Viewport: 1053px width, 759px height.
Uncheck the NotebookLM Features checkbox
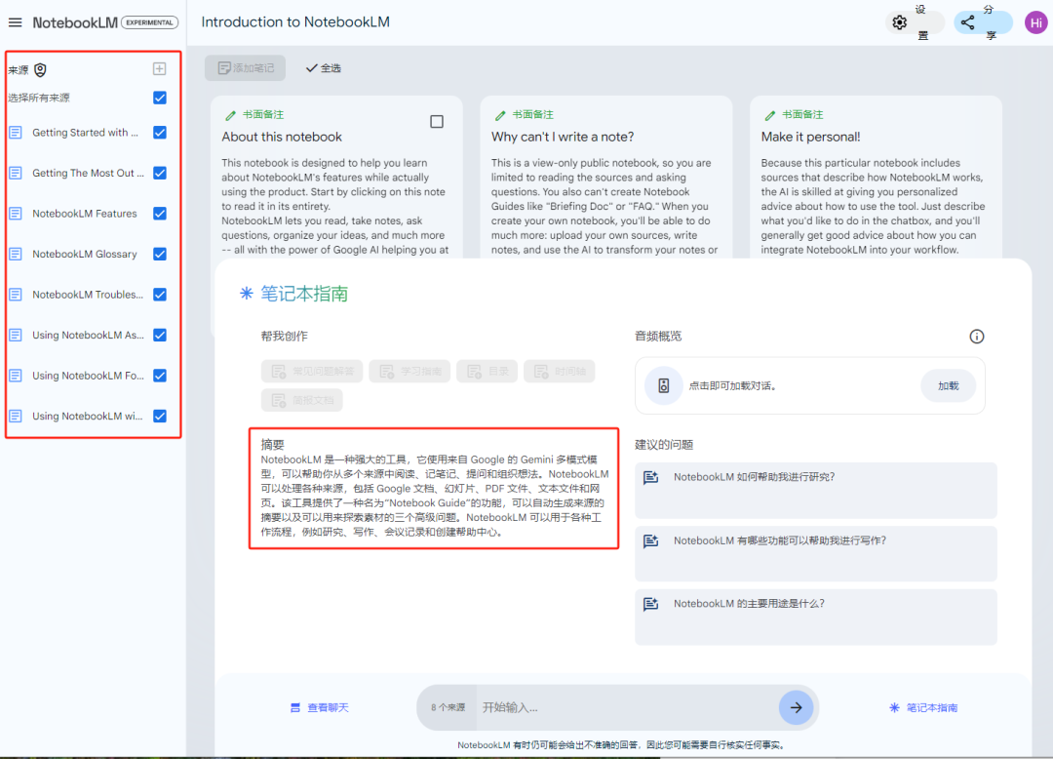tap(160, 214)
